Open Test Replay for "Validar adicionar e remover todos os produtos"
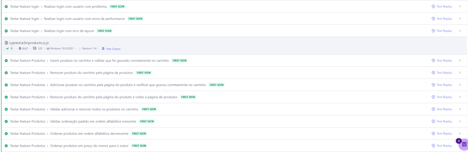Screen dimensions: 468x152 click(442, 109)
